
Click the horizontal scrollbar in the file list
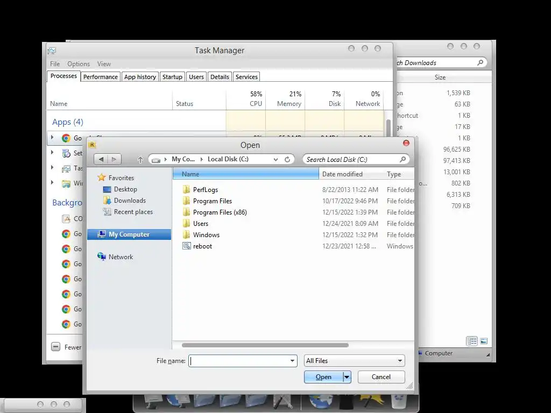265,345
